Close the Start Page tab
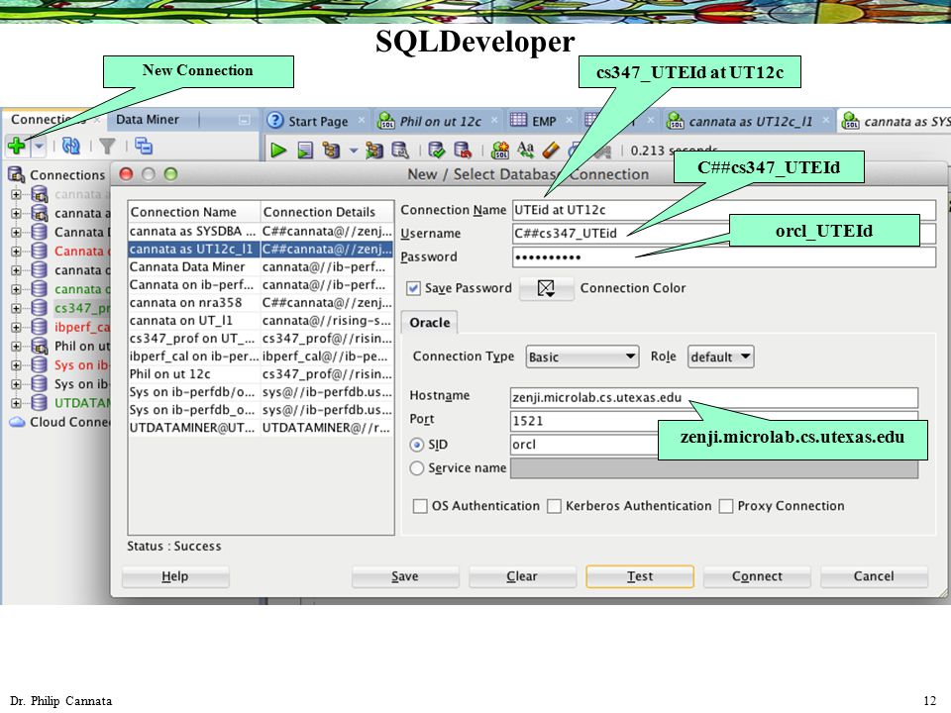The height and width of the screenshot is (713, 951). (362, 120)
